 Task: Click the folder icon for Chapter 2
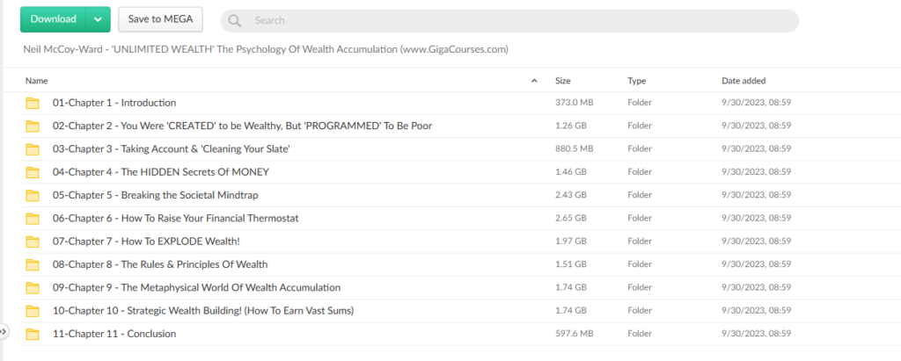[33, 126]
